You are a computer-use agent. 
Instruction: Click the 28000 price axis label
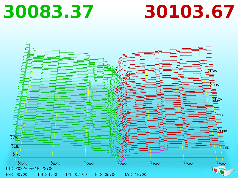click(56, 164)
